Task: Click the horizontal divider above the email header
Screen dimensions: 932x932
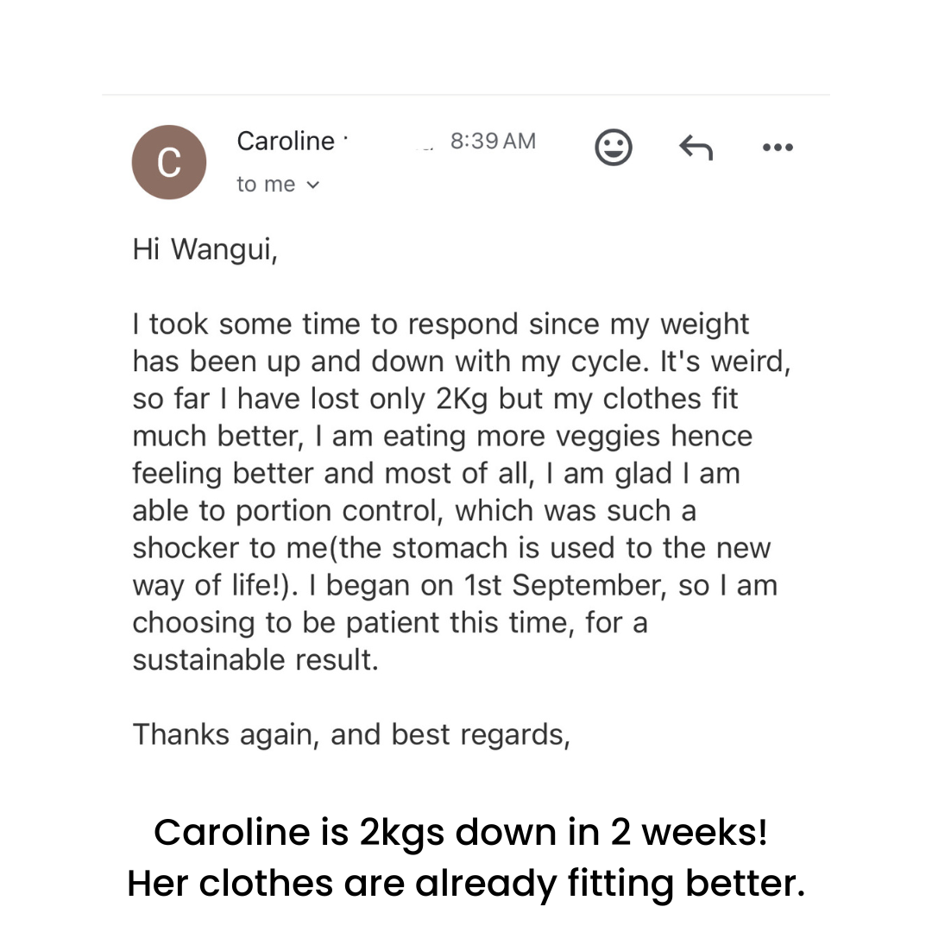Action: coord(466,95)
